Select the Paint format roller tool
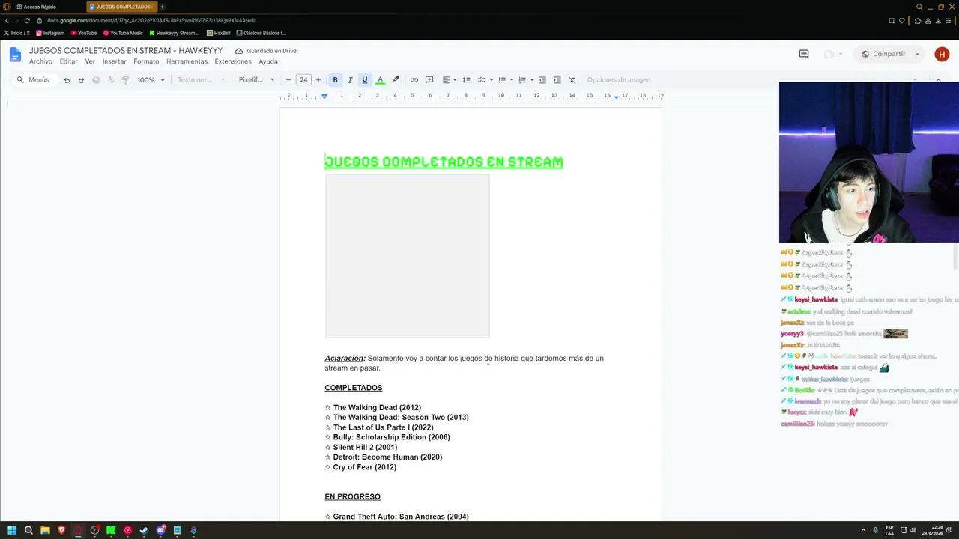 point(125,80)
